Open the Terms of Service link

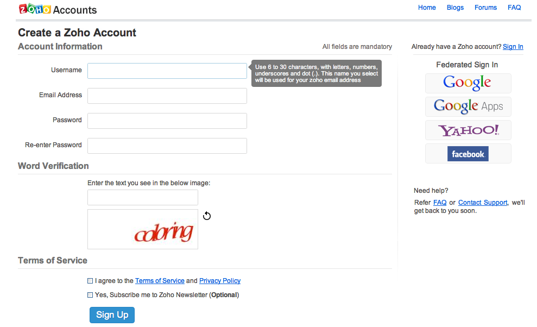click(x=160, y=281)
